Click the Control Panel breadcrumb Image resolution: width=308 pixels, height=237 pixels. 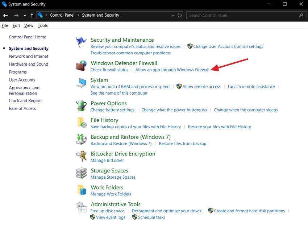pyautogui.click(x=62, y=15)
